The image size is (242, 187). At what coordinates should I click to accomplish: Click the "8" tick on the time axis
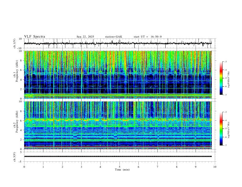point(177,167)
